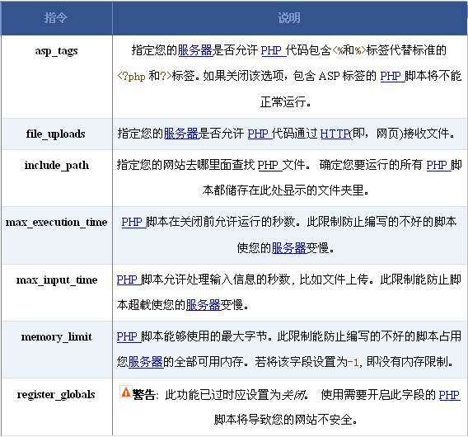Click the warning icon in register_globals row

click(125, 392)
